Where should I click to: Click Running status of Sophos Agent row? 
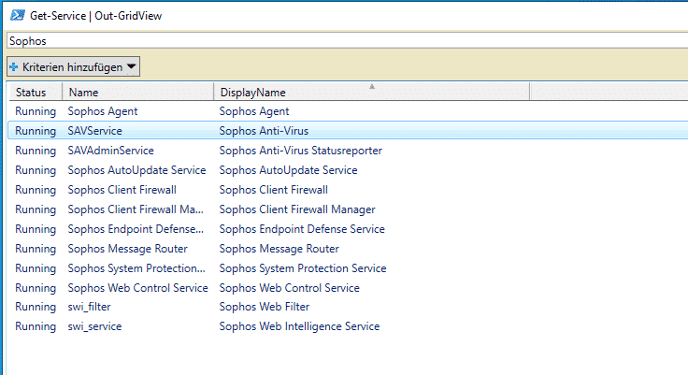(36, 111)
